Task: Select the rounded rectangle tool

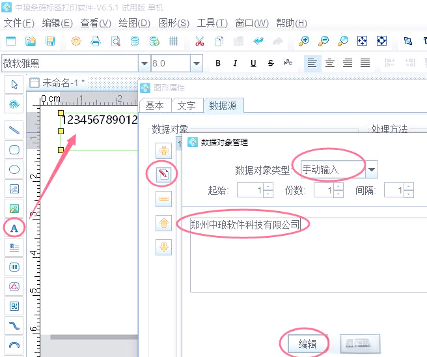Action: pyautogui.click(x=14, y=150)
